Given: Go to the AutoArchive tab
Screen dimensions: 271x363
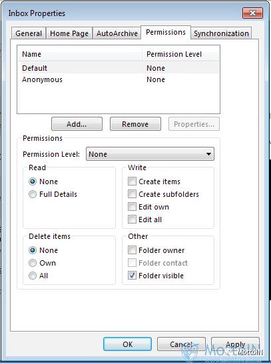Looking at the screenshot, I should pyautogui.click(x=117, y=33).
